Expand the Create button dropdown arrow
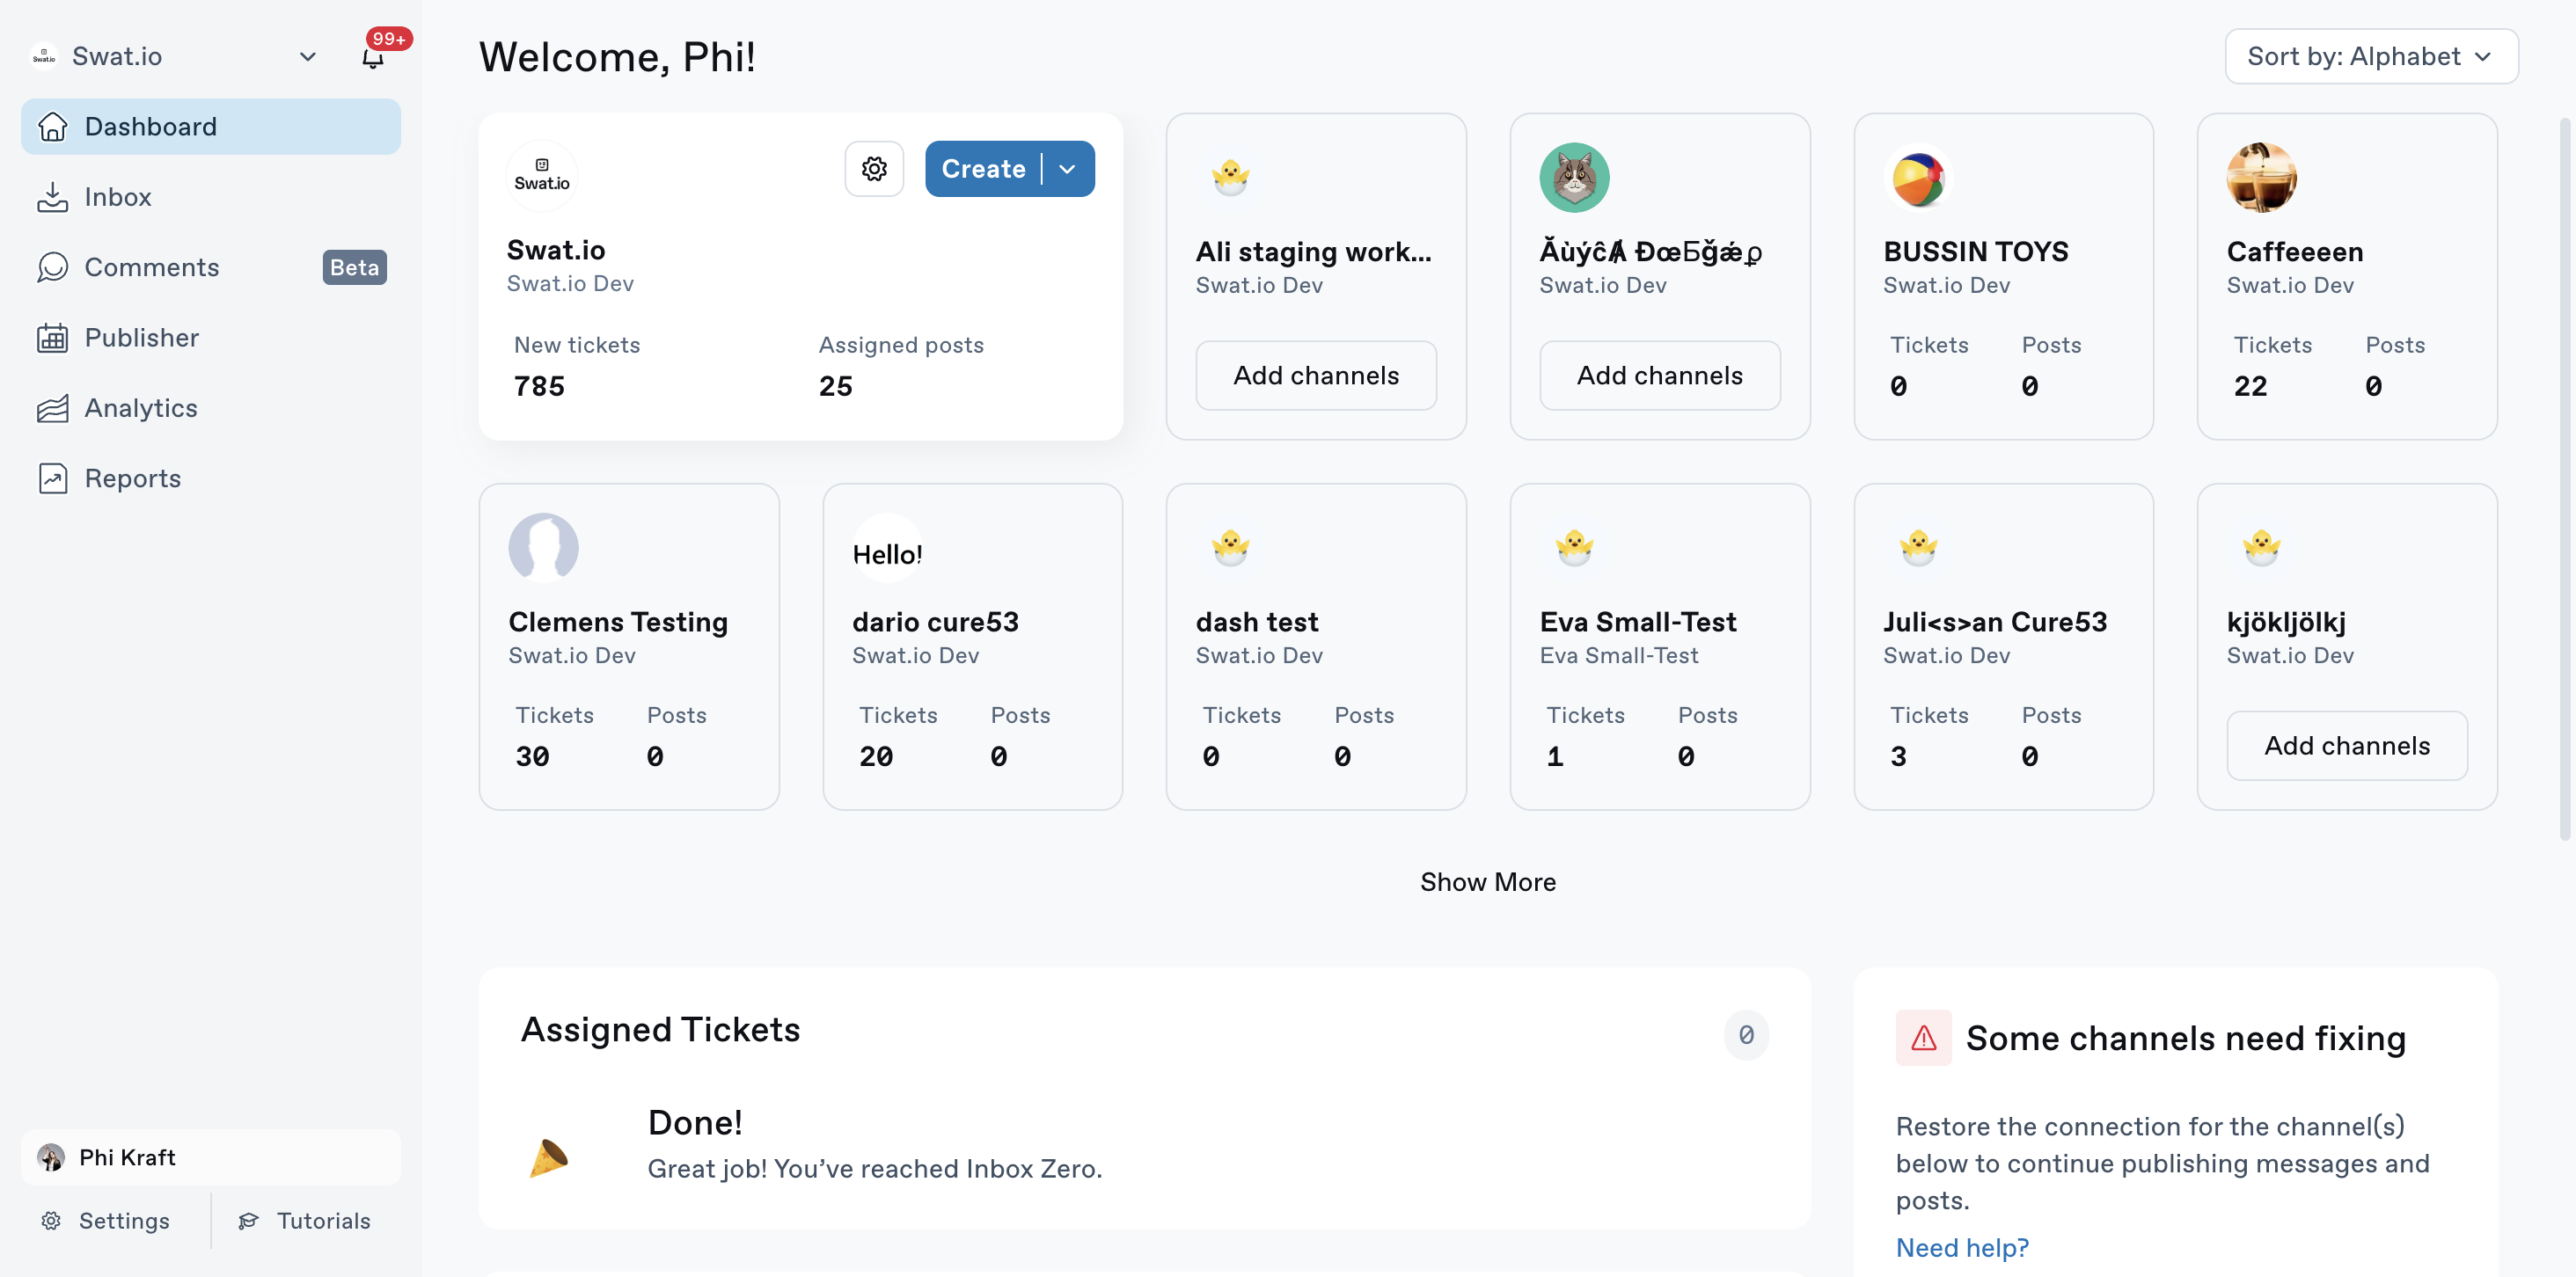Viewport: 2576px width, 1277px height. tap(1068, 169)
